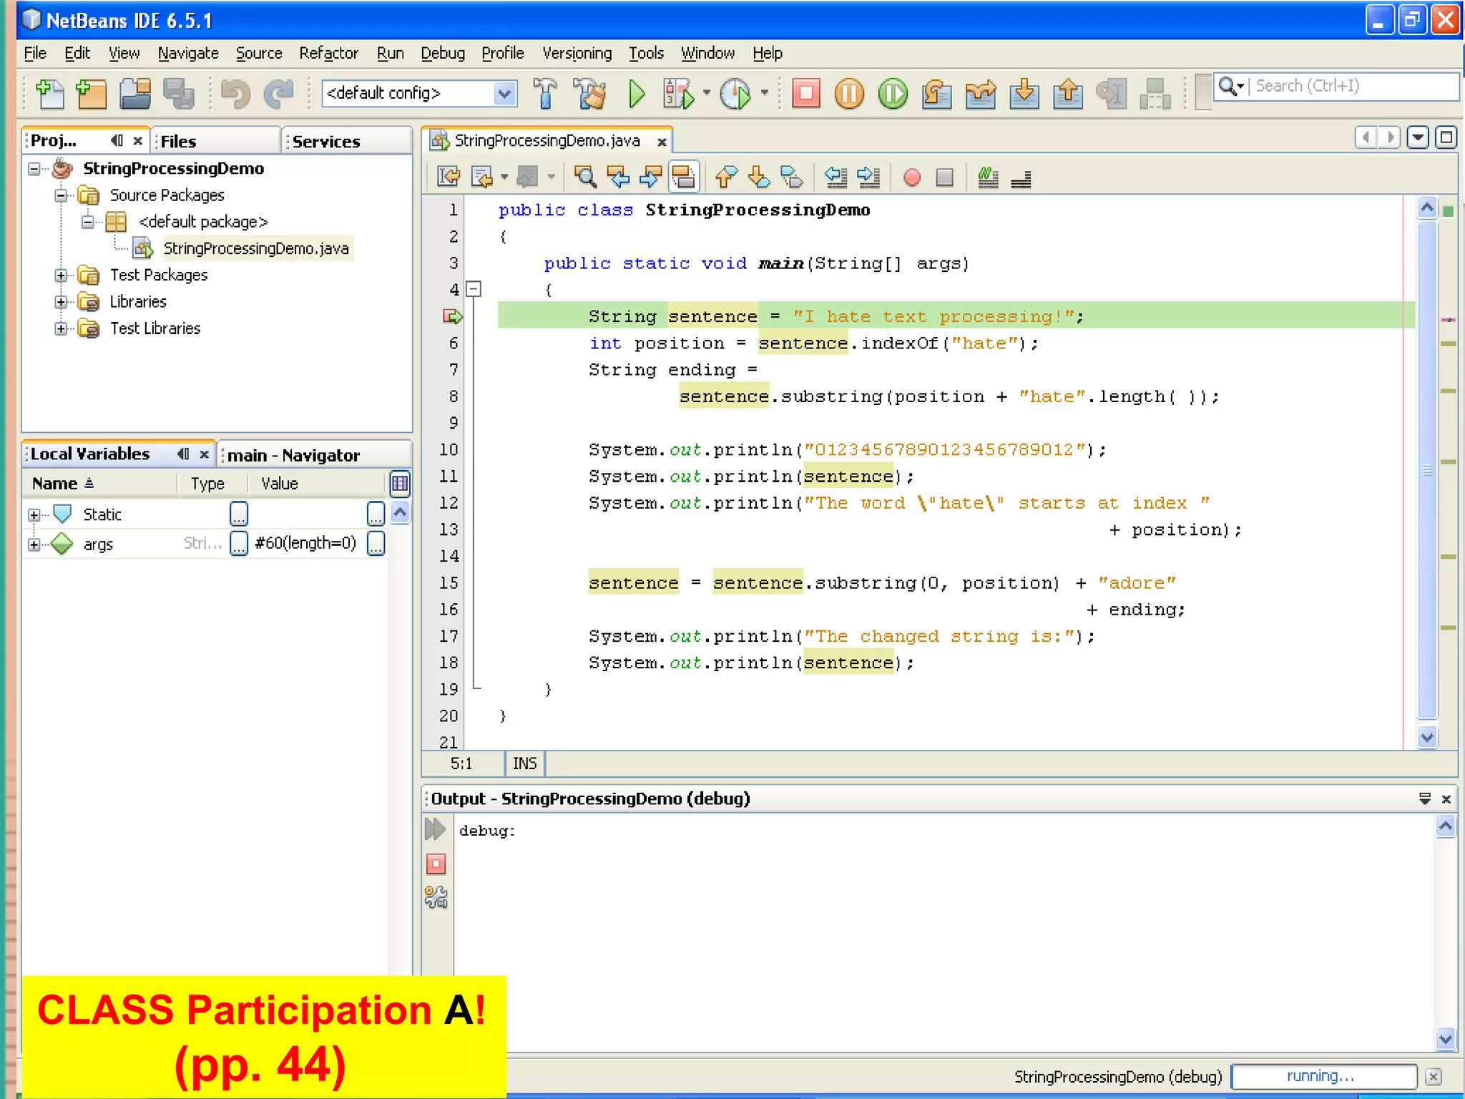Stop the debugger session with red square

tap(806, 94)
